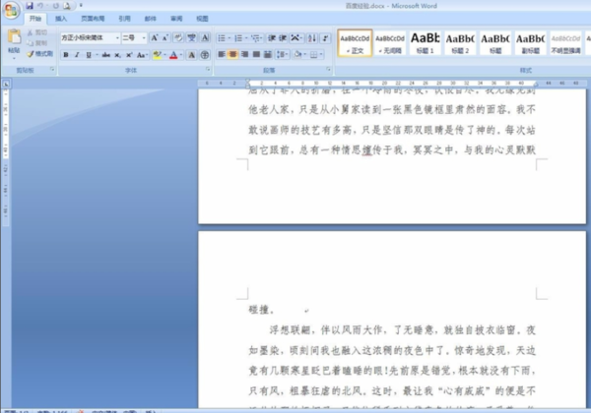Click the Character Border (A) icon

[205, 37]
